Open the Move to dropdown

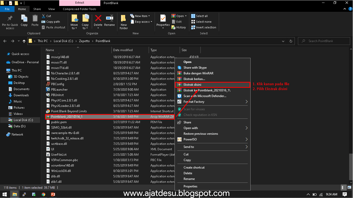(x=74, y=22)
